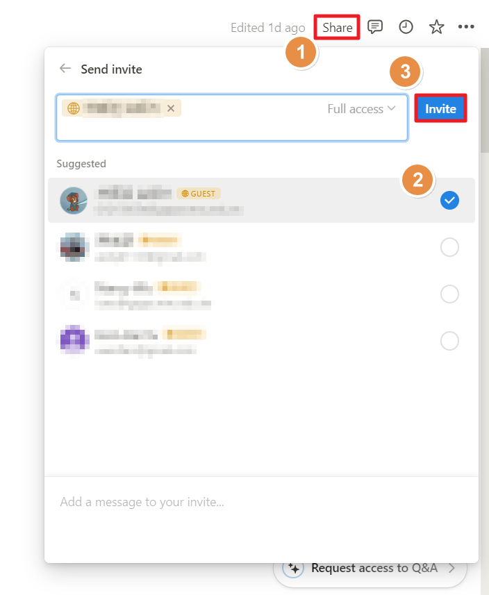Click inside the invitee email input box
The height and width of the screenshot is (595, 489).
(x=232, y=117)
